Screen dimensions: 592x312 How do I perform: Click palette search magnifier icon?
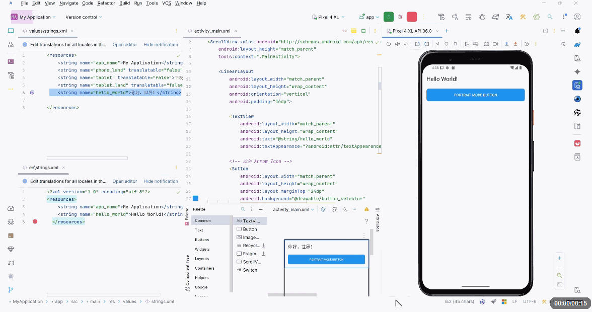(243, 209)
